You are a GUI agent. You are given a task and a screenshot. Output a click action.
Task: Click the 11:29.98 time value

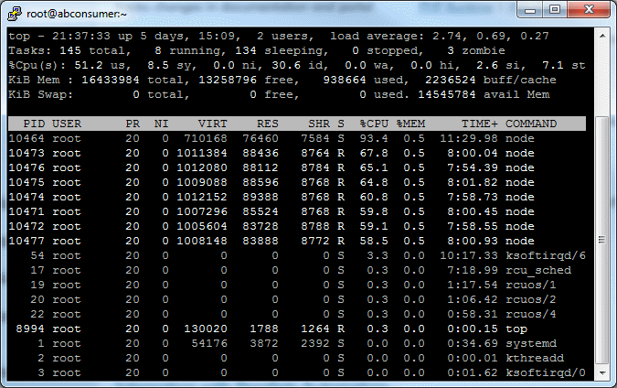(x=469, y=139)
